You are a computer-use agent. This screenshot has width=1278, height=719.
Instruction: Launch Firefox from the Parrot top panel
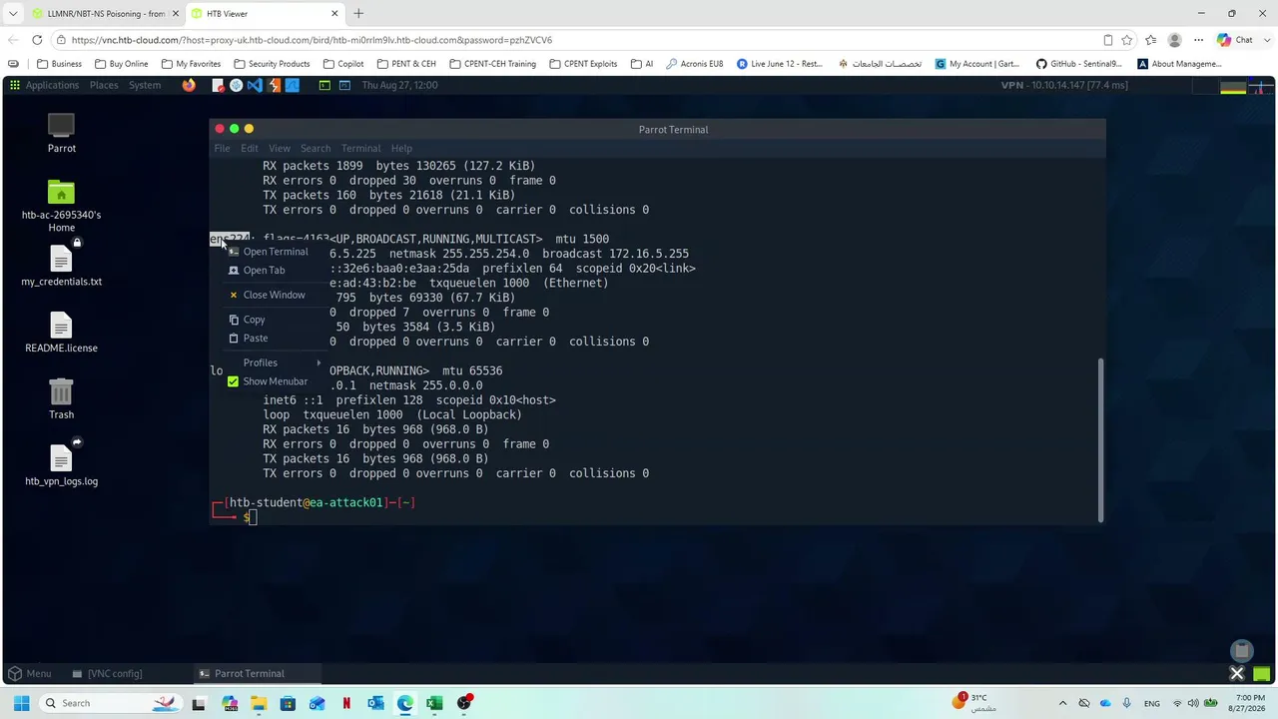(189, 85)
